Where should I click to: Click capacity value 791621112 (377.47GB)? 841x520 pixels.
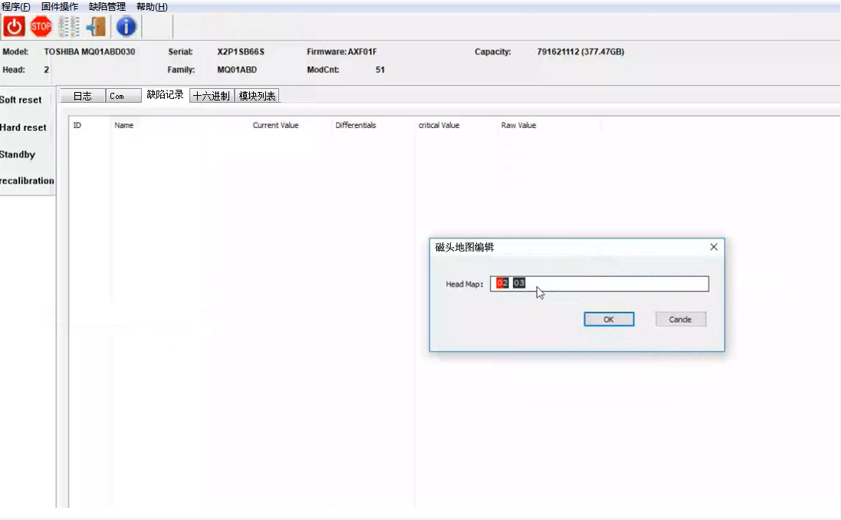pyautogui.click(x=580, y=51)
